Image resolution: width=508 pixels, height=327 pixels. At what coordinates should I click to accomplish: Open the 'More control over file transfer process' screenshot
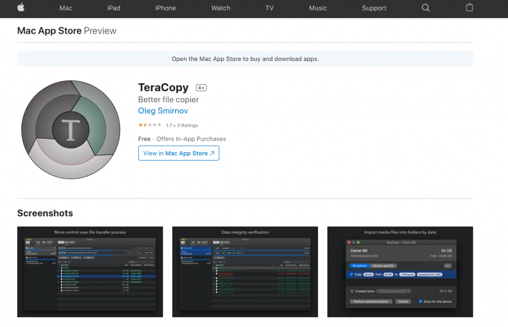[90, 272]
